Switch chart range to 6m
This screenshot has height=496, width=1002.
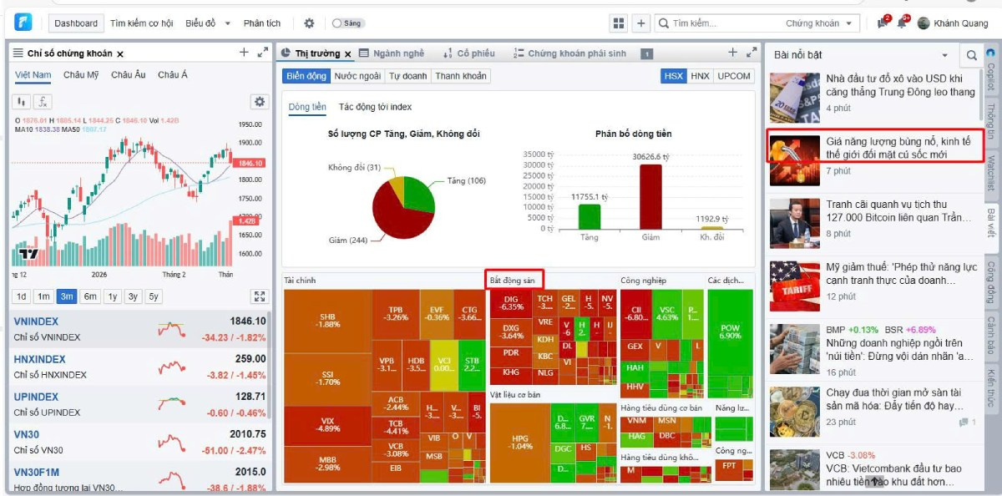pos(89,296)
